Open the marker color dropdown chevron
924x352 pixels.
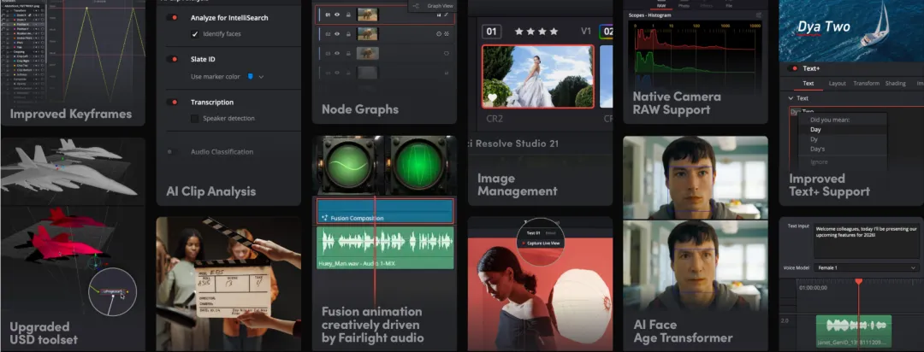(261, 77)
